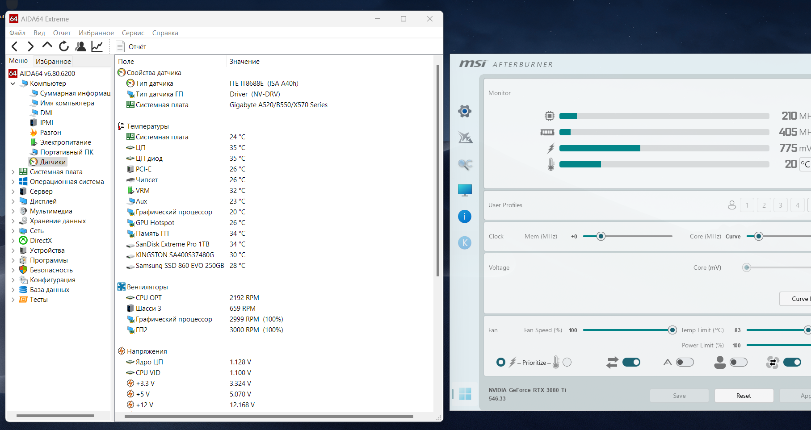Expand the DirectX tree node
Image resolution: width=811 pixels, height=430 pixels.
(x=13, y=241)
